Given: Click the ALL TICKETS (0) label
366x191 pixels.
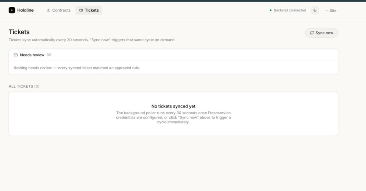Looking at the screenshot, I should click(x=24, y=86).
